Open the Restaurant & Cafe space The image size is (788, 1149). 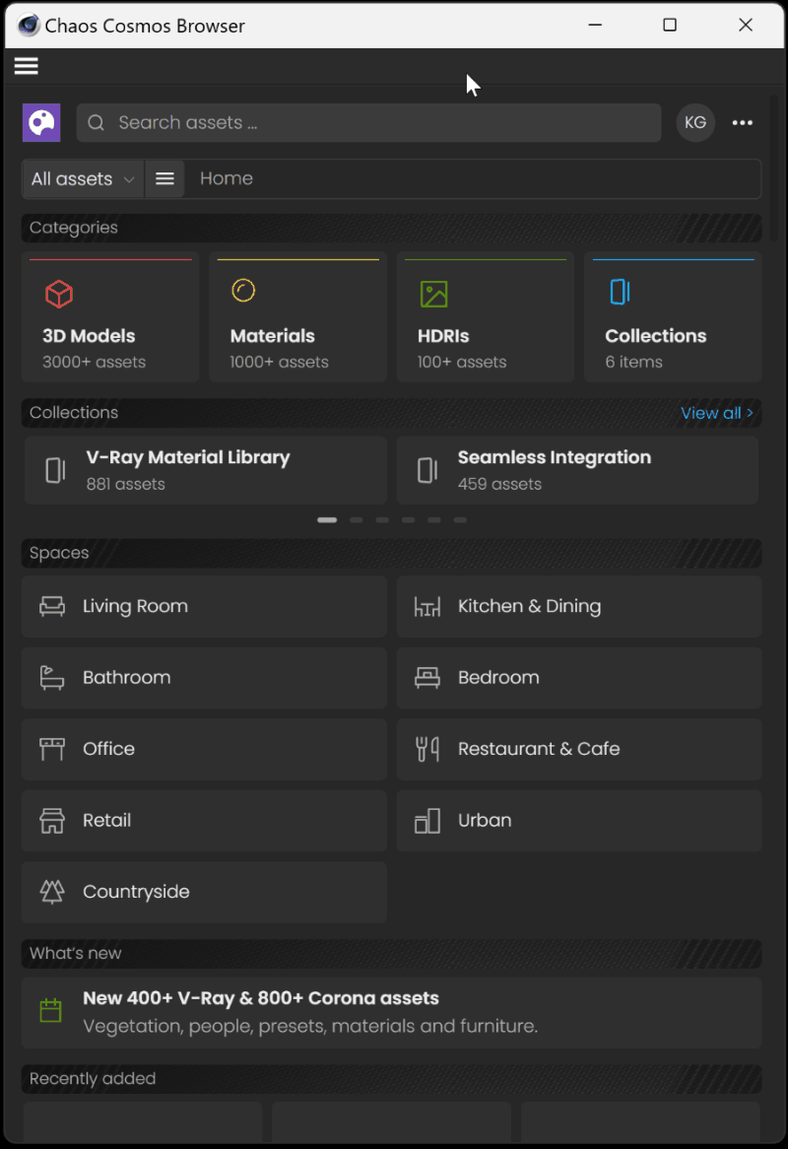click(579, 749)
